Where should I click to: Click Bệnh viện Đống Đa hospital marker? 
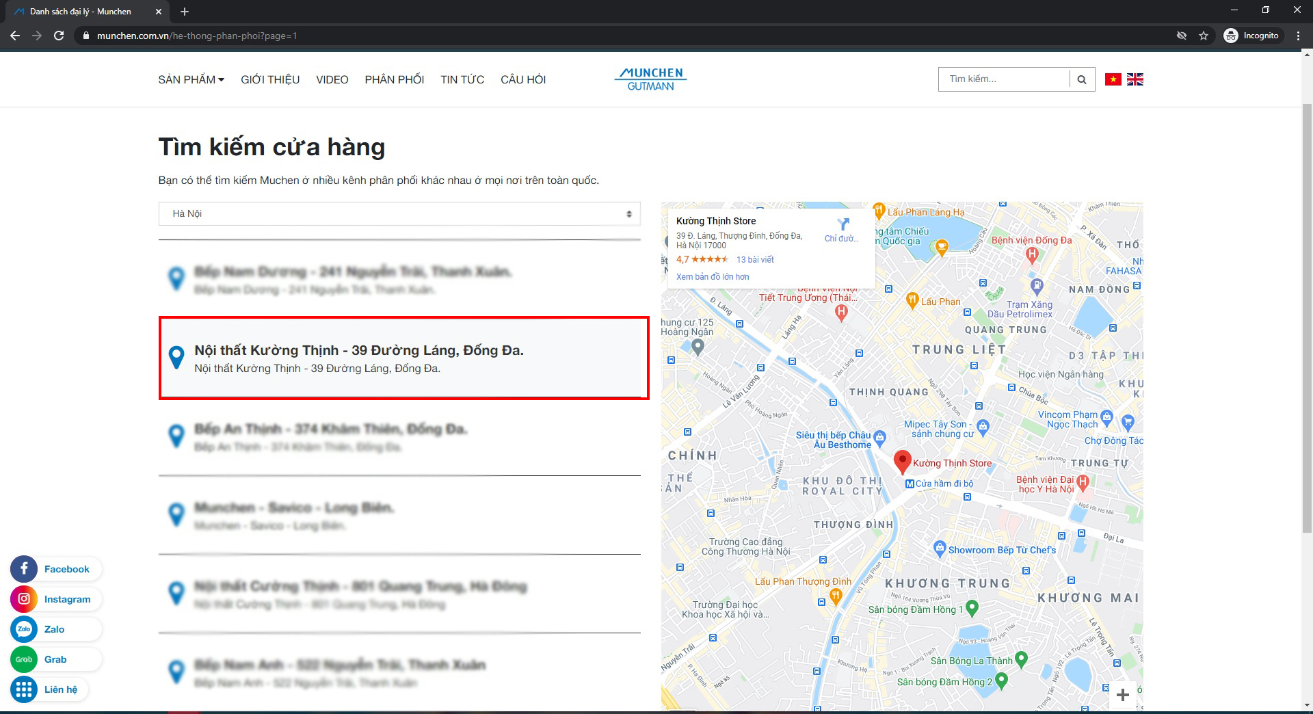pos(1032,255)
